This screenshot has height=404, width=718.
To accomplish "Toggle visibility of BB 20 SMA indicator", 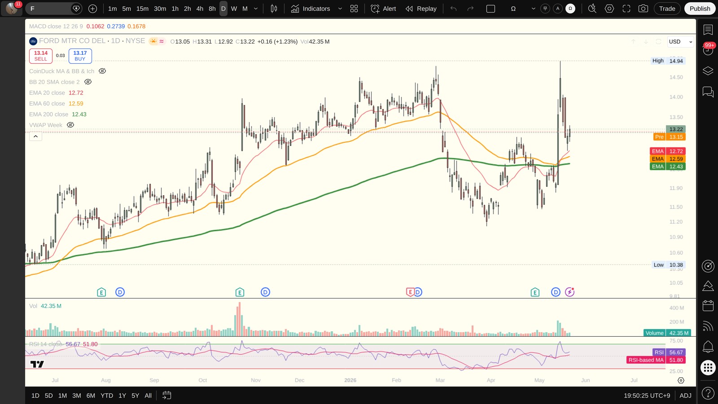I will [88, 82].
